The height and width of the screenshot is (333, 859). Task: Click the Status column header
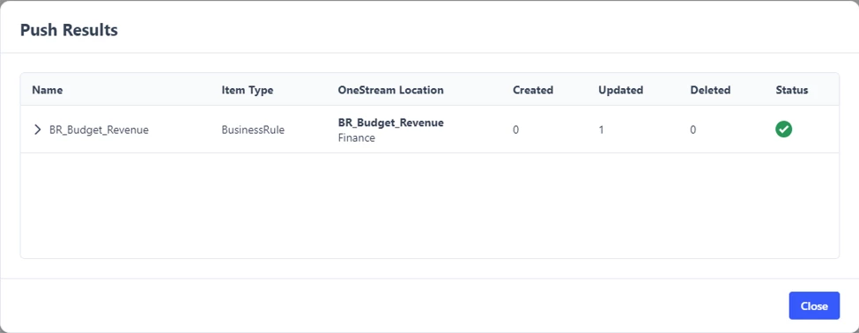[x=792, y=90]
